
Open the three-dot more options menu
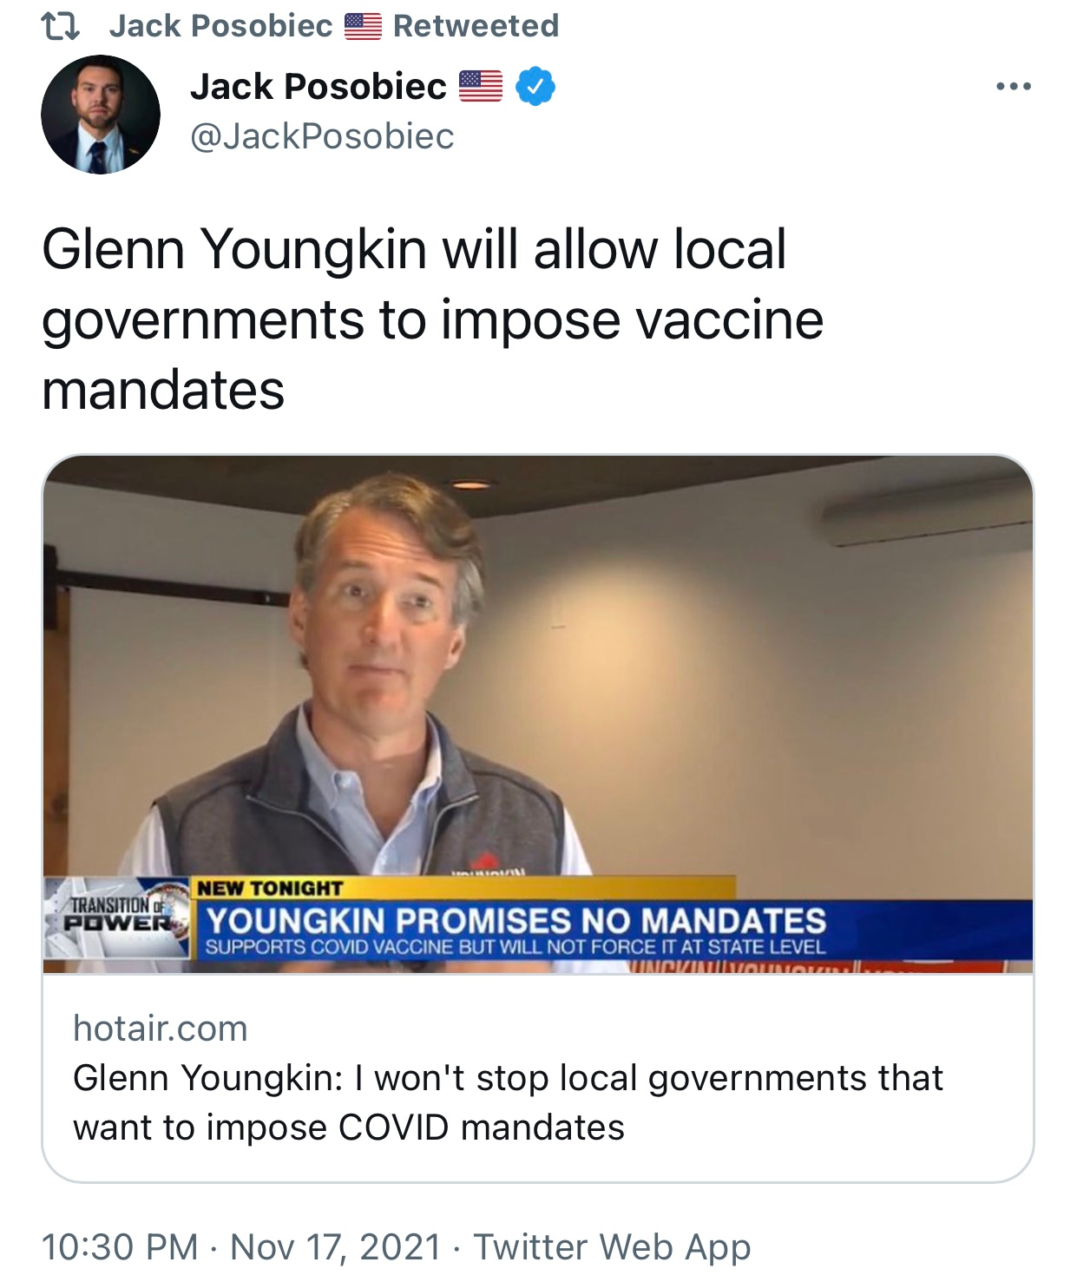[x=1013, y=86]
